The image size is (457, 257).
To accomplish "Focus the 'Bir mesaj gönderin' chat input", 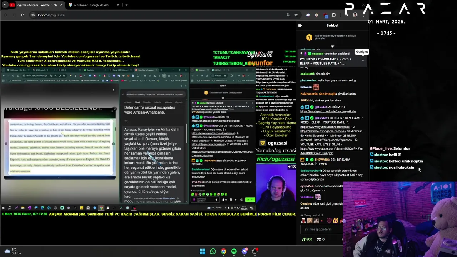I will tap(321, 229).
